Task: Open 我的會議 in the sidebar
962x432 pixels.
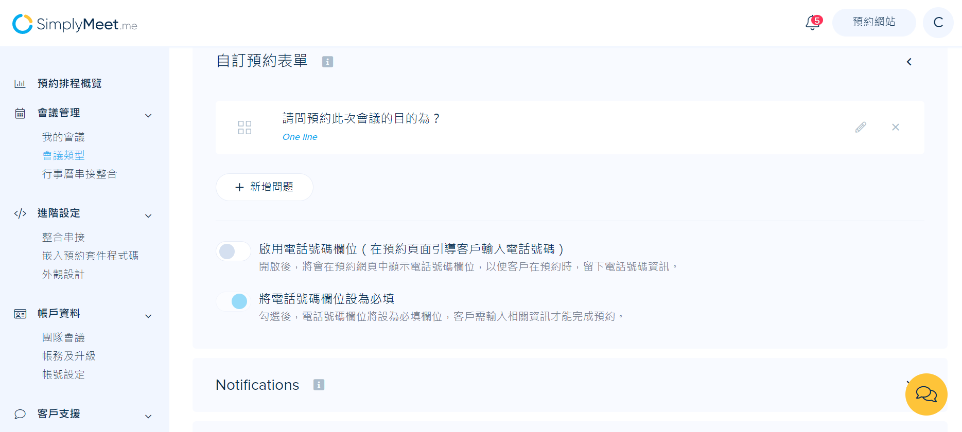Action: 63,137
